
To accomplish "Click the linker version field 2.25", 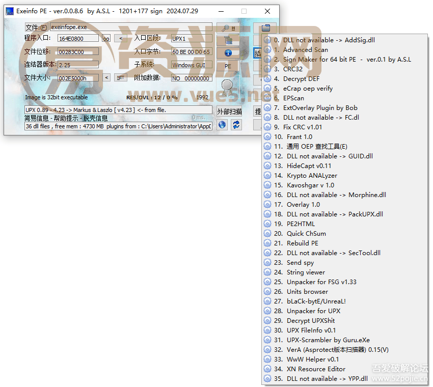I will [x=78, y=65].
